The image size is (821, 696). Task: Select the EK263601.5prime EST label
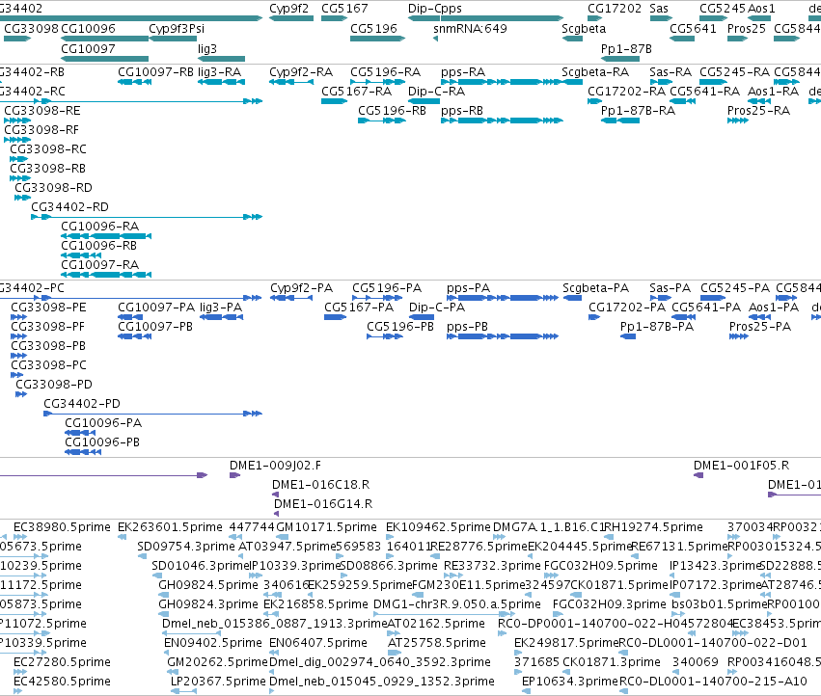tap(170, 527)
